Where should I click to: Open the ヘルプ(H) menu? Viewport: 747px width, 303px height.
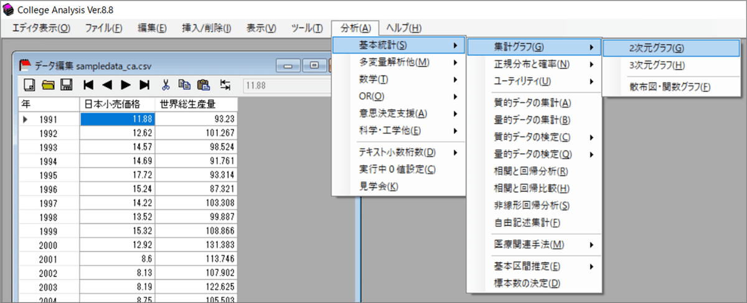pos(403,28)
